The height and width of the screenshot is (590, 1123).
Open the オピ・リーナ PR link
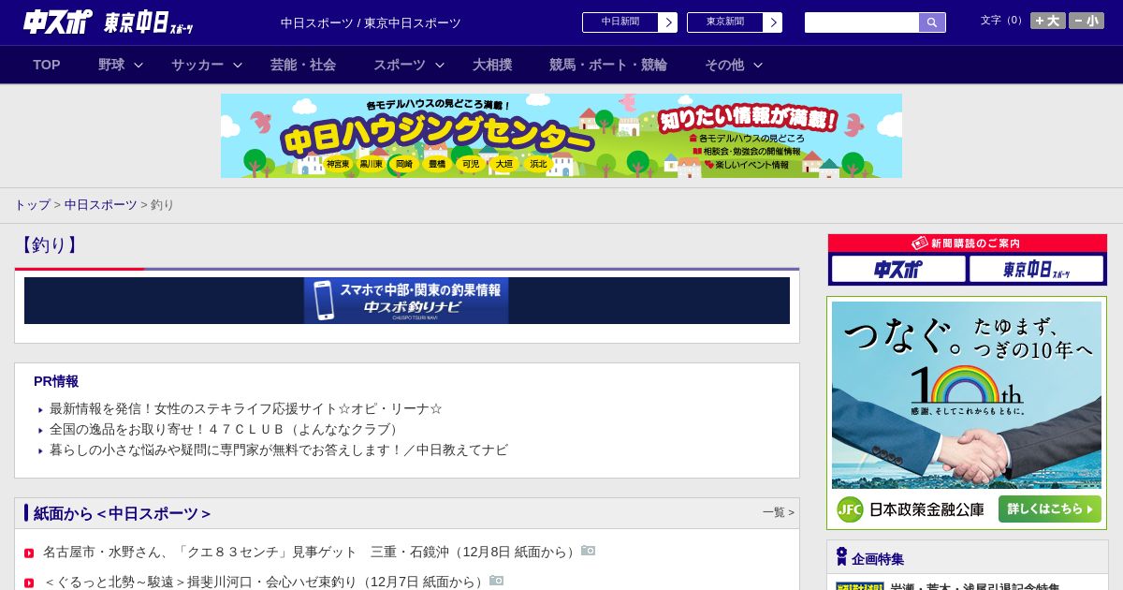pos(246,408)
